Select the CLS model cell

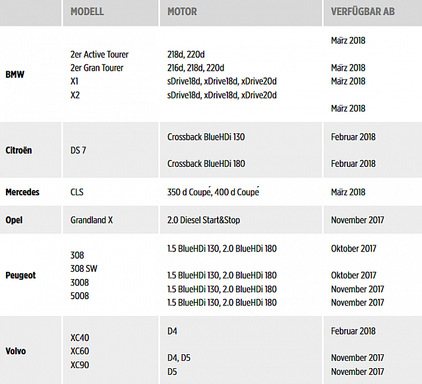click(x=77, y=192)
